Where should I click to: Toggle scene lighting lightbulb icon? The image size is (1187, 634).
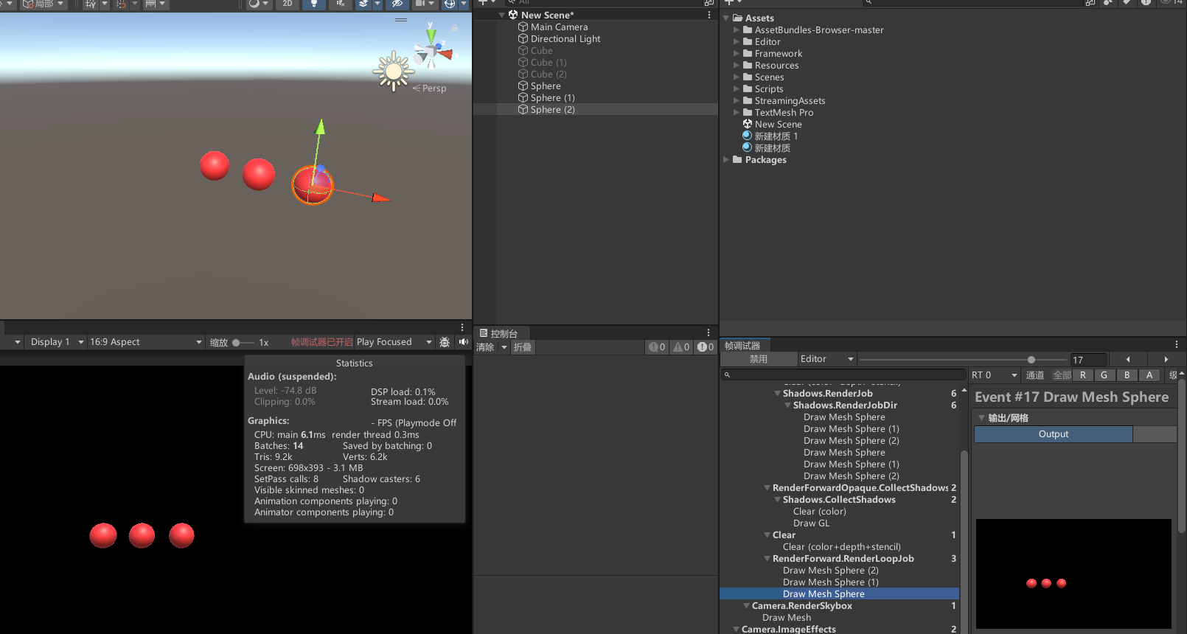pos(314,4)
